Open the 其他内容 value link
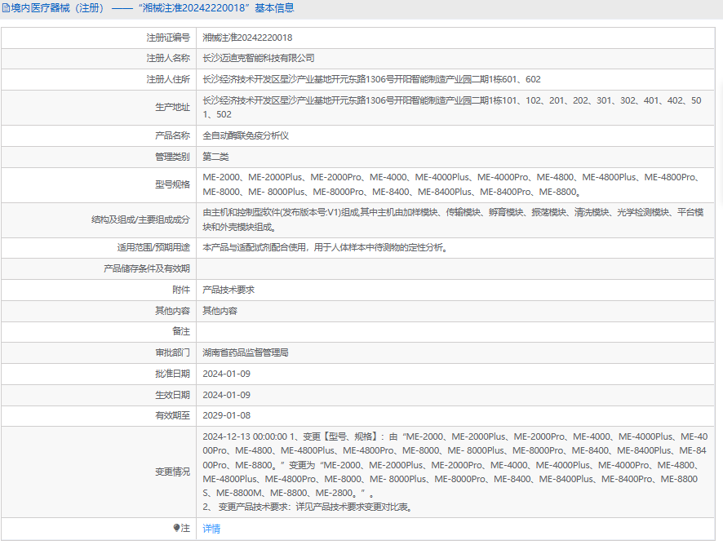Screen dimensions: 723x545 click(220, 311)
